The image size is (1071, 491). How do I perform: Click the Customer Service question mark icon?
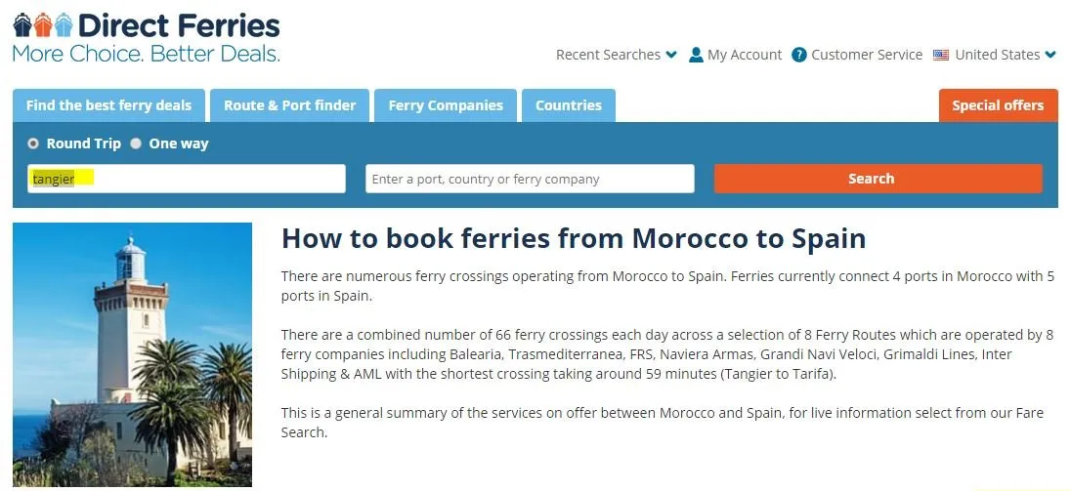pyautogui.click(x=799, y=55)
